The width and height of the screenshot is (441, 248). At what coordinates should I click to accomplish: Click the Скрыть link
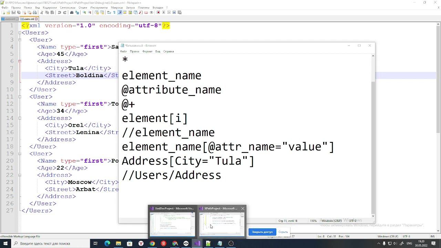pos(283,232)
